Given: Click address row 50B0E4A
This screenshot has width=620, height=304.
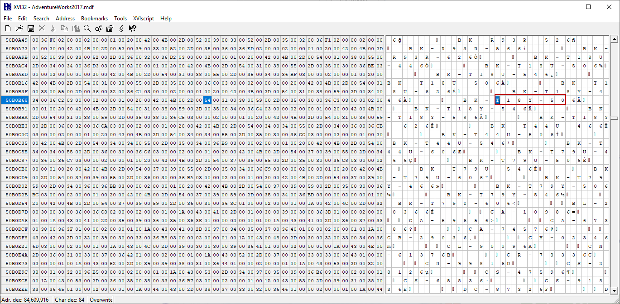Looking at the screenshot, I should coord(16,255).
